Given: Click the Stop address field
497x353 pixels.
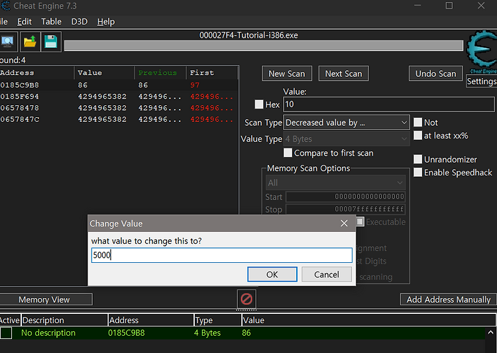Looking at the screenshot, I should coord(345,209).
